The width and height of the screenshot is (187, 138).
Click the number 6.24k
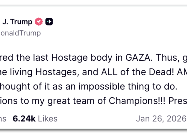24,118
